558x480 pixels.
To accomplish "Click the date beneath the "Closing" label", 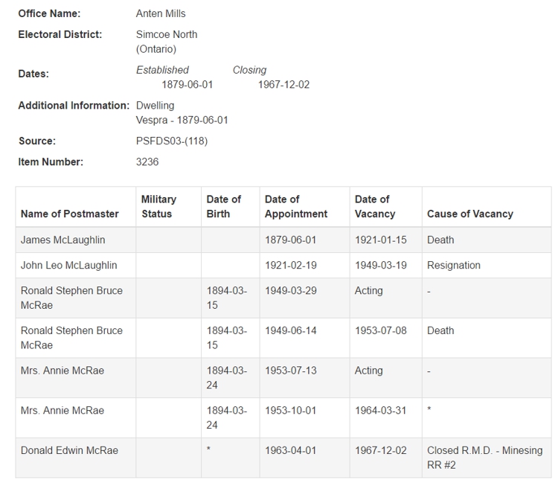I will coord(283,84).
